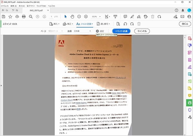Viewport: 193px width, 136px height.
Task: Expand the 通し番号 Bates numbering dropdown
Action: (103, 24)
